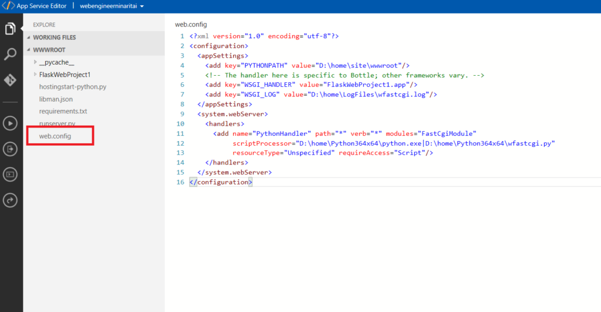Click the PythonHandler name on line 11

tap(282, 133)
